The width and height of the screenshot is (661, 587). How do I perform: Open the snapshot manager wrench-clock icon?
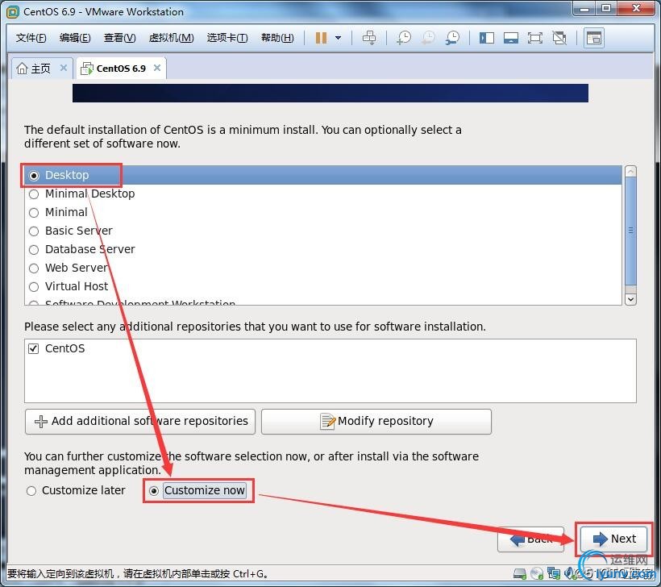pos(452,38)
